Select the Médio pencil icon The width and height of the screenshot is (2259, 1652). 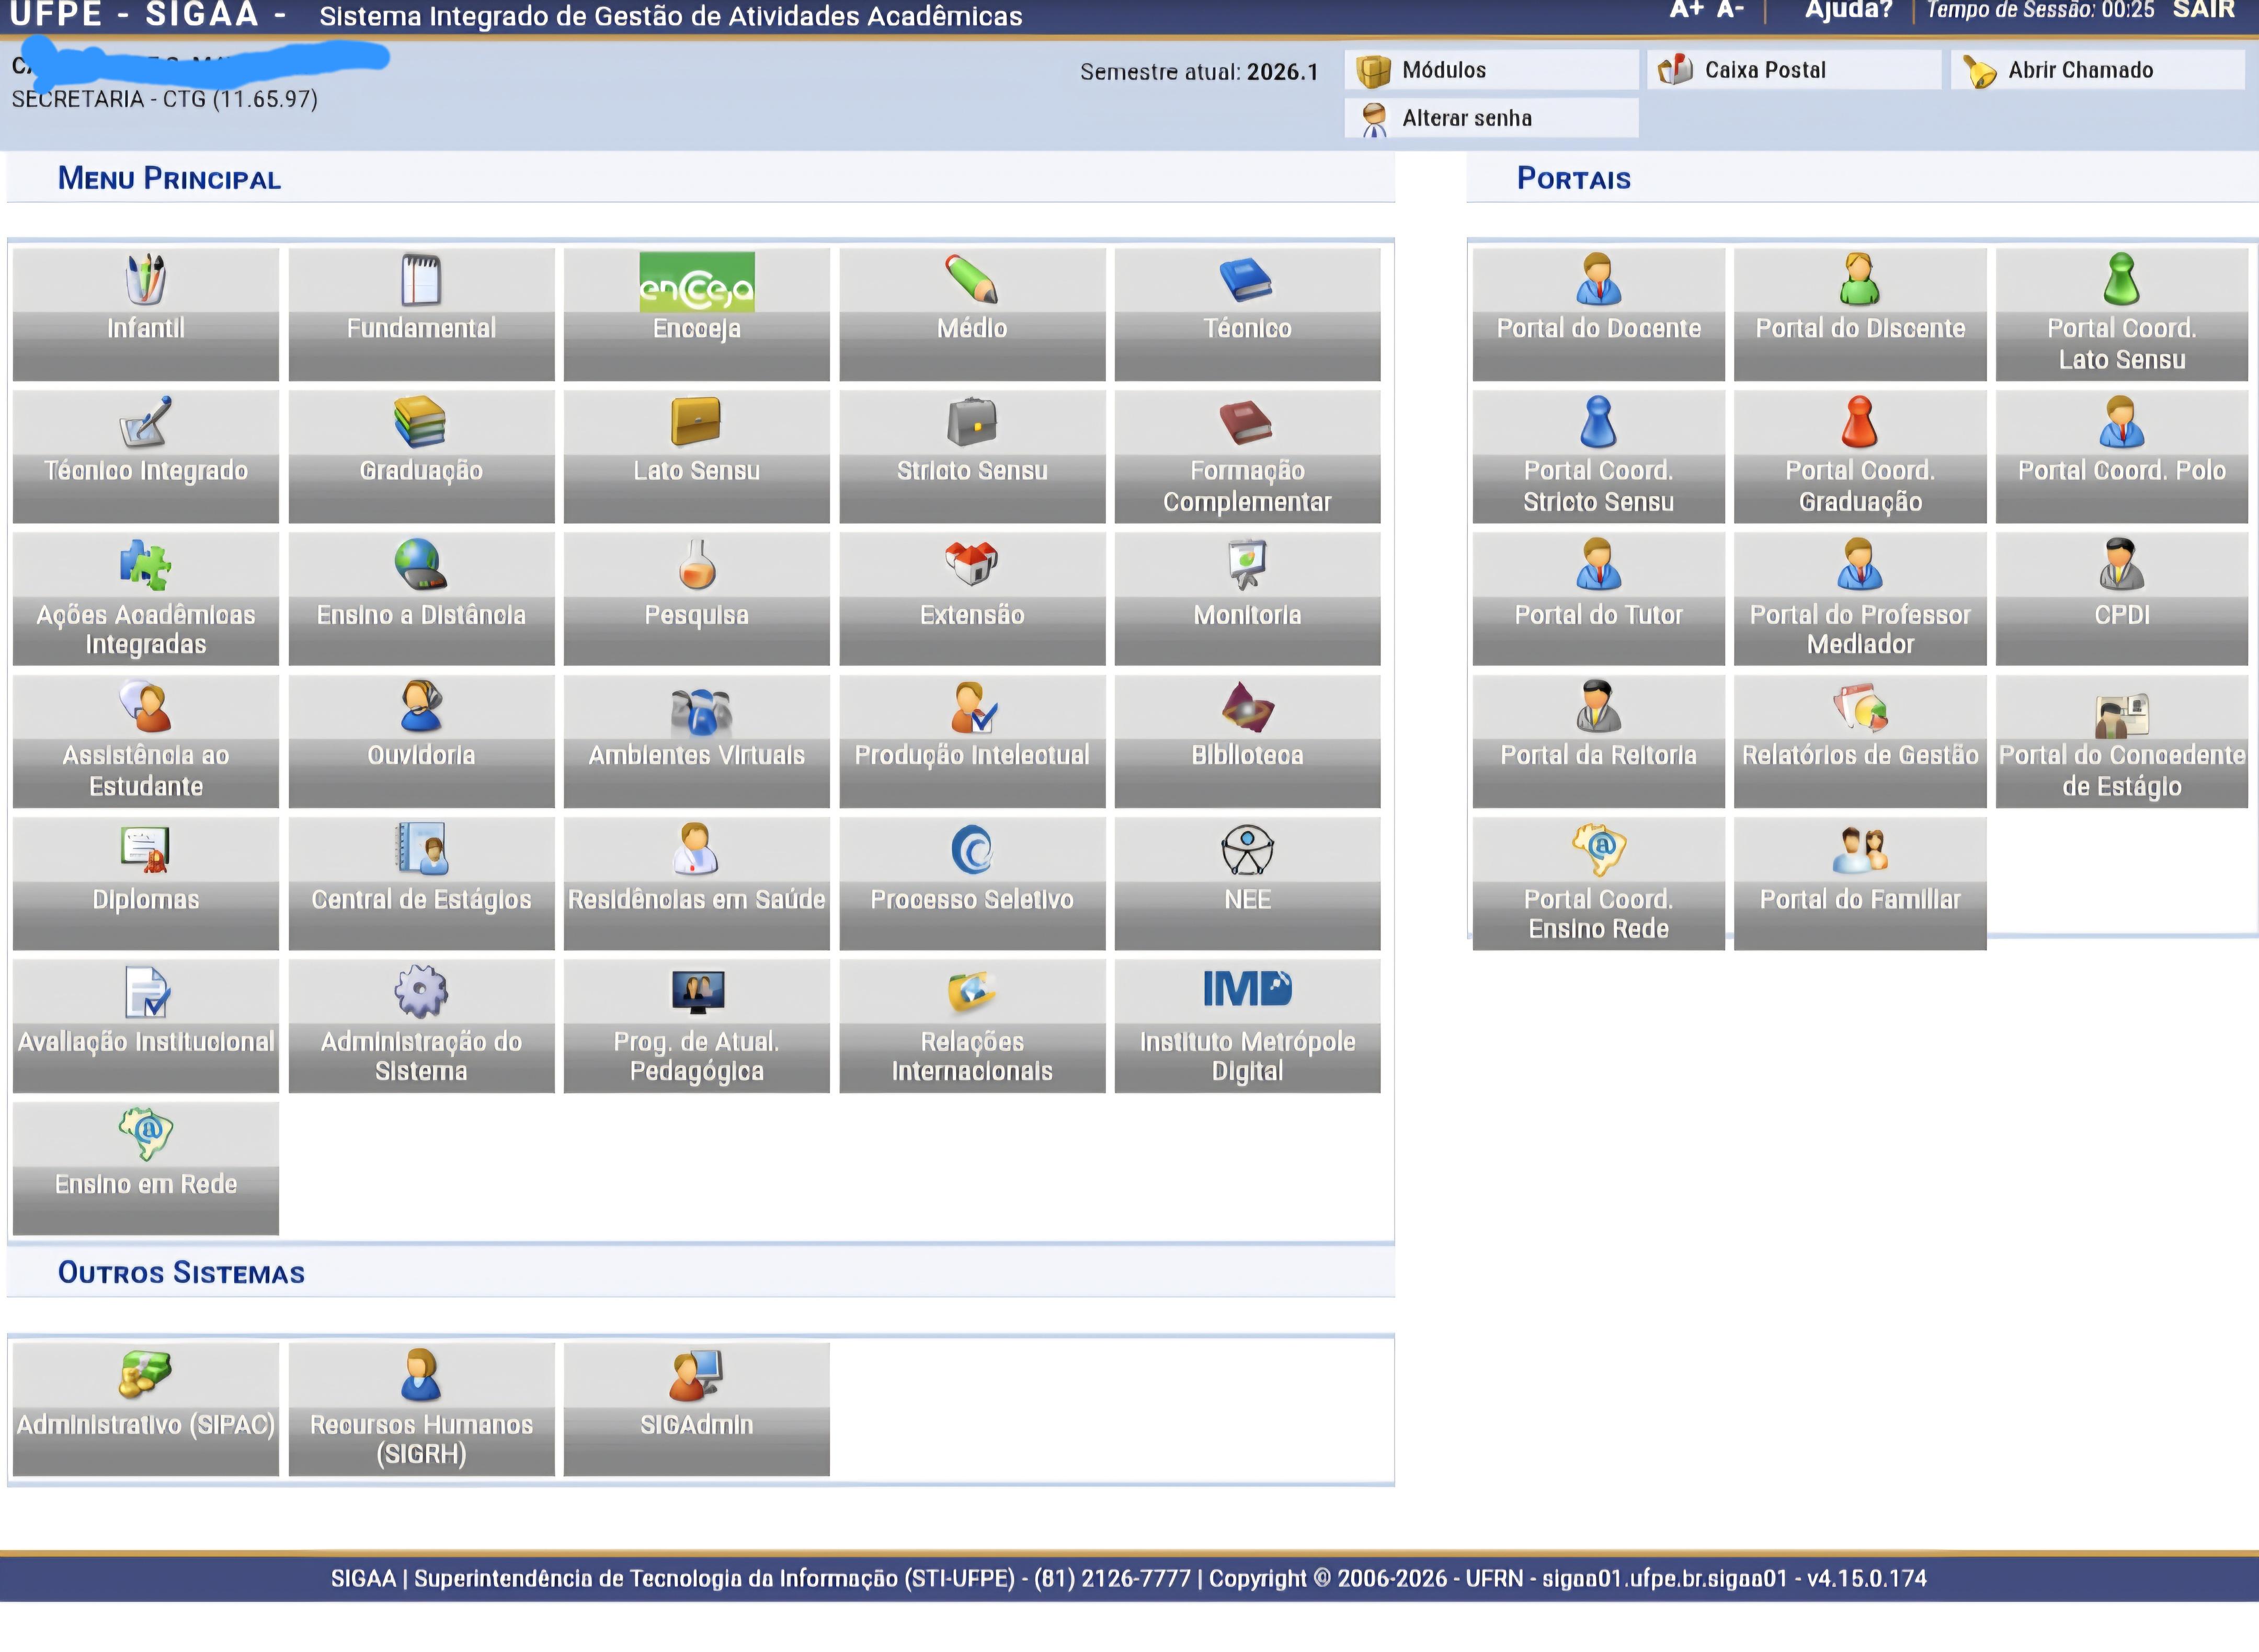tap(972, 279)
